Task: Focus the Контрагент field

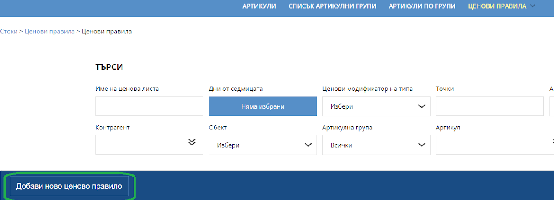Action: pos(149,145)
